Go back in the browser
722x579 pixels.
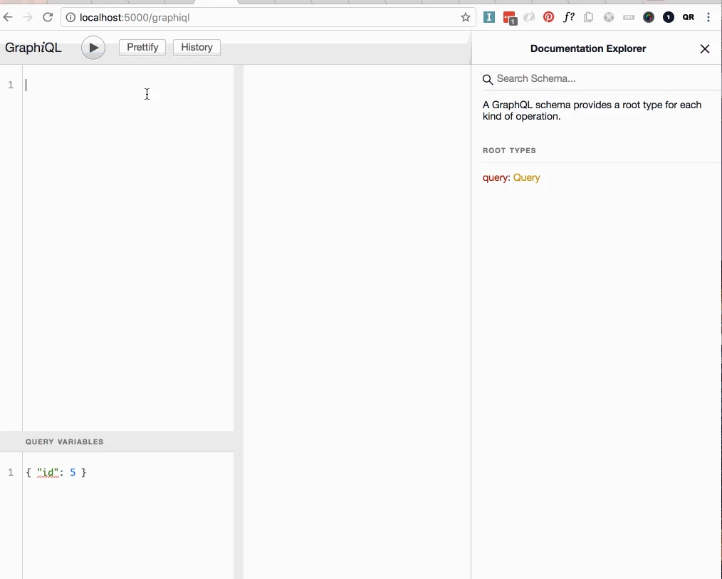pyautogui.click(x=9, y=18)
